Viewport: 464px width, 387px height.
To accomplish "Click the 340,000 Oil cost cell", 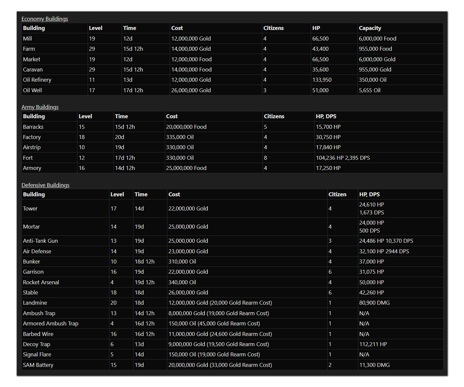I will [x=247, y=282].
